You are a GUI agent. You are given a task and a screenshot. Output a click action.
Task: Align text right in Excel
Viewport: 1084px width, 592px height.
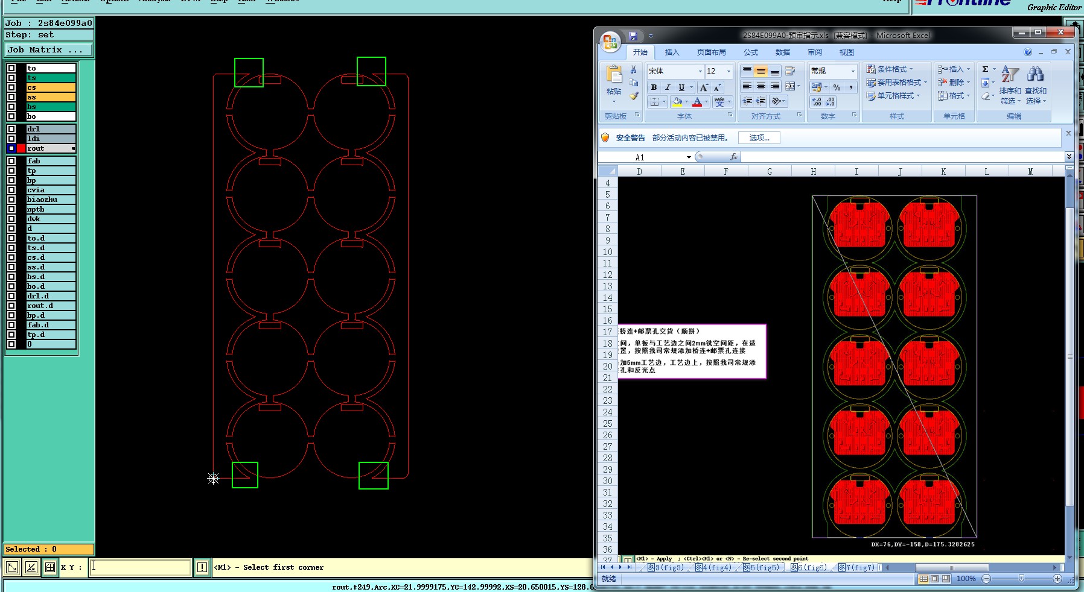[775, 86]
